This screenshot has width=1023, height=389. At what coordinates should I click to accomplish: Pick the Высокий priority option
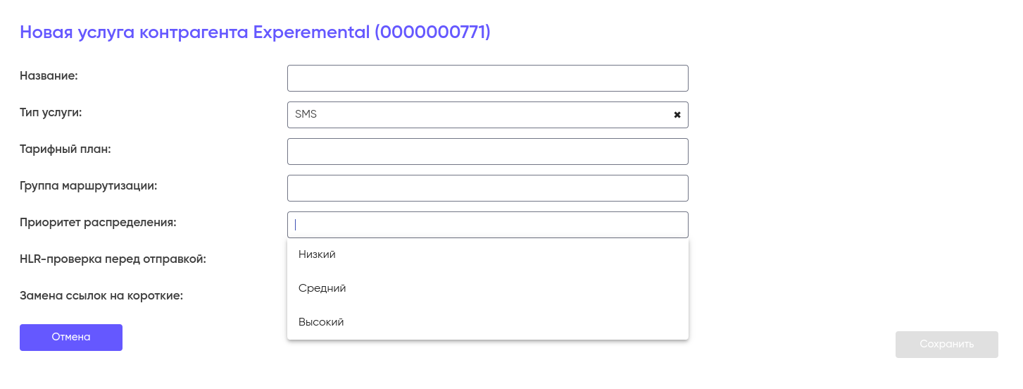[x=321, y=322]
